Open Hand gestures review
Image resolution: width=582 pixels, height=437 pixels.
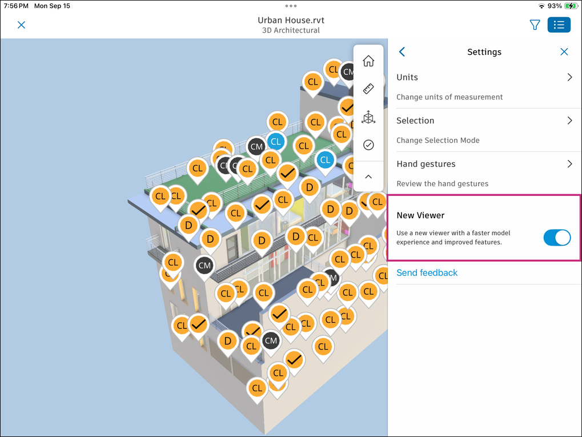coord(485,174)
